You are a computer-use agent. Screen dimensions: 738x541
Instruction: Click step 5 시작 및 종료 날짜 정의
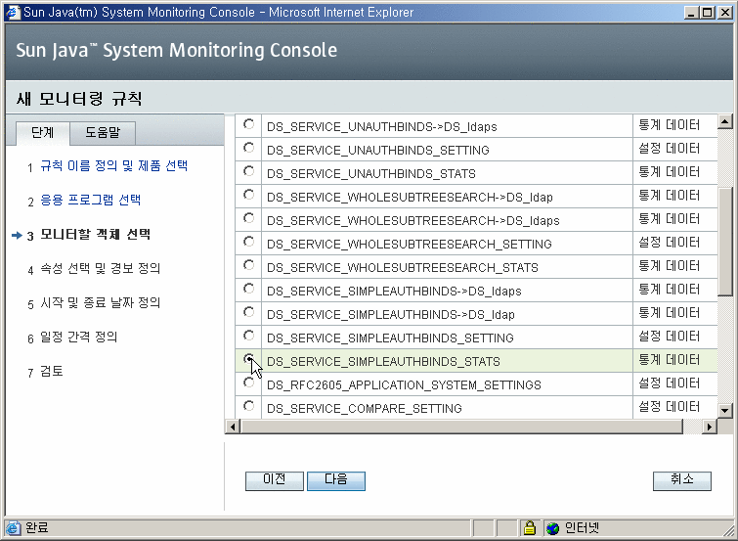(101, 302)
